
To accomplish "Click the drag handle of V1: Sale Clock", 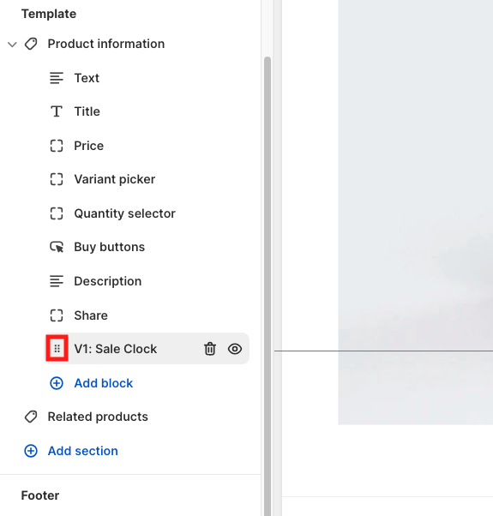I will pos(57,349).
